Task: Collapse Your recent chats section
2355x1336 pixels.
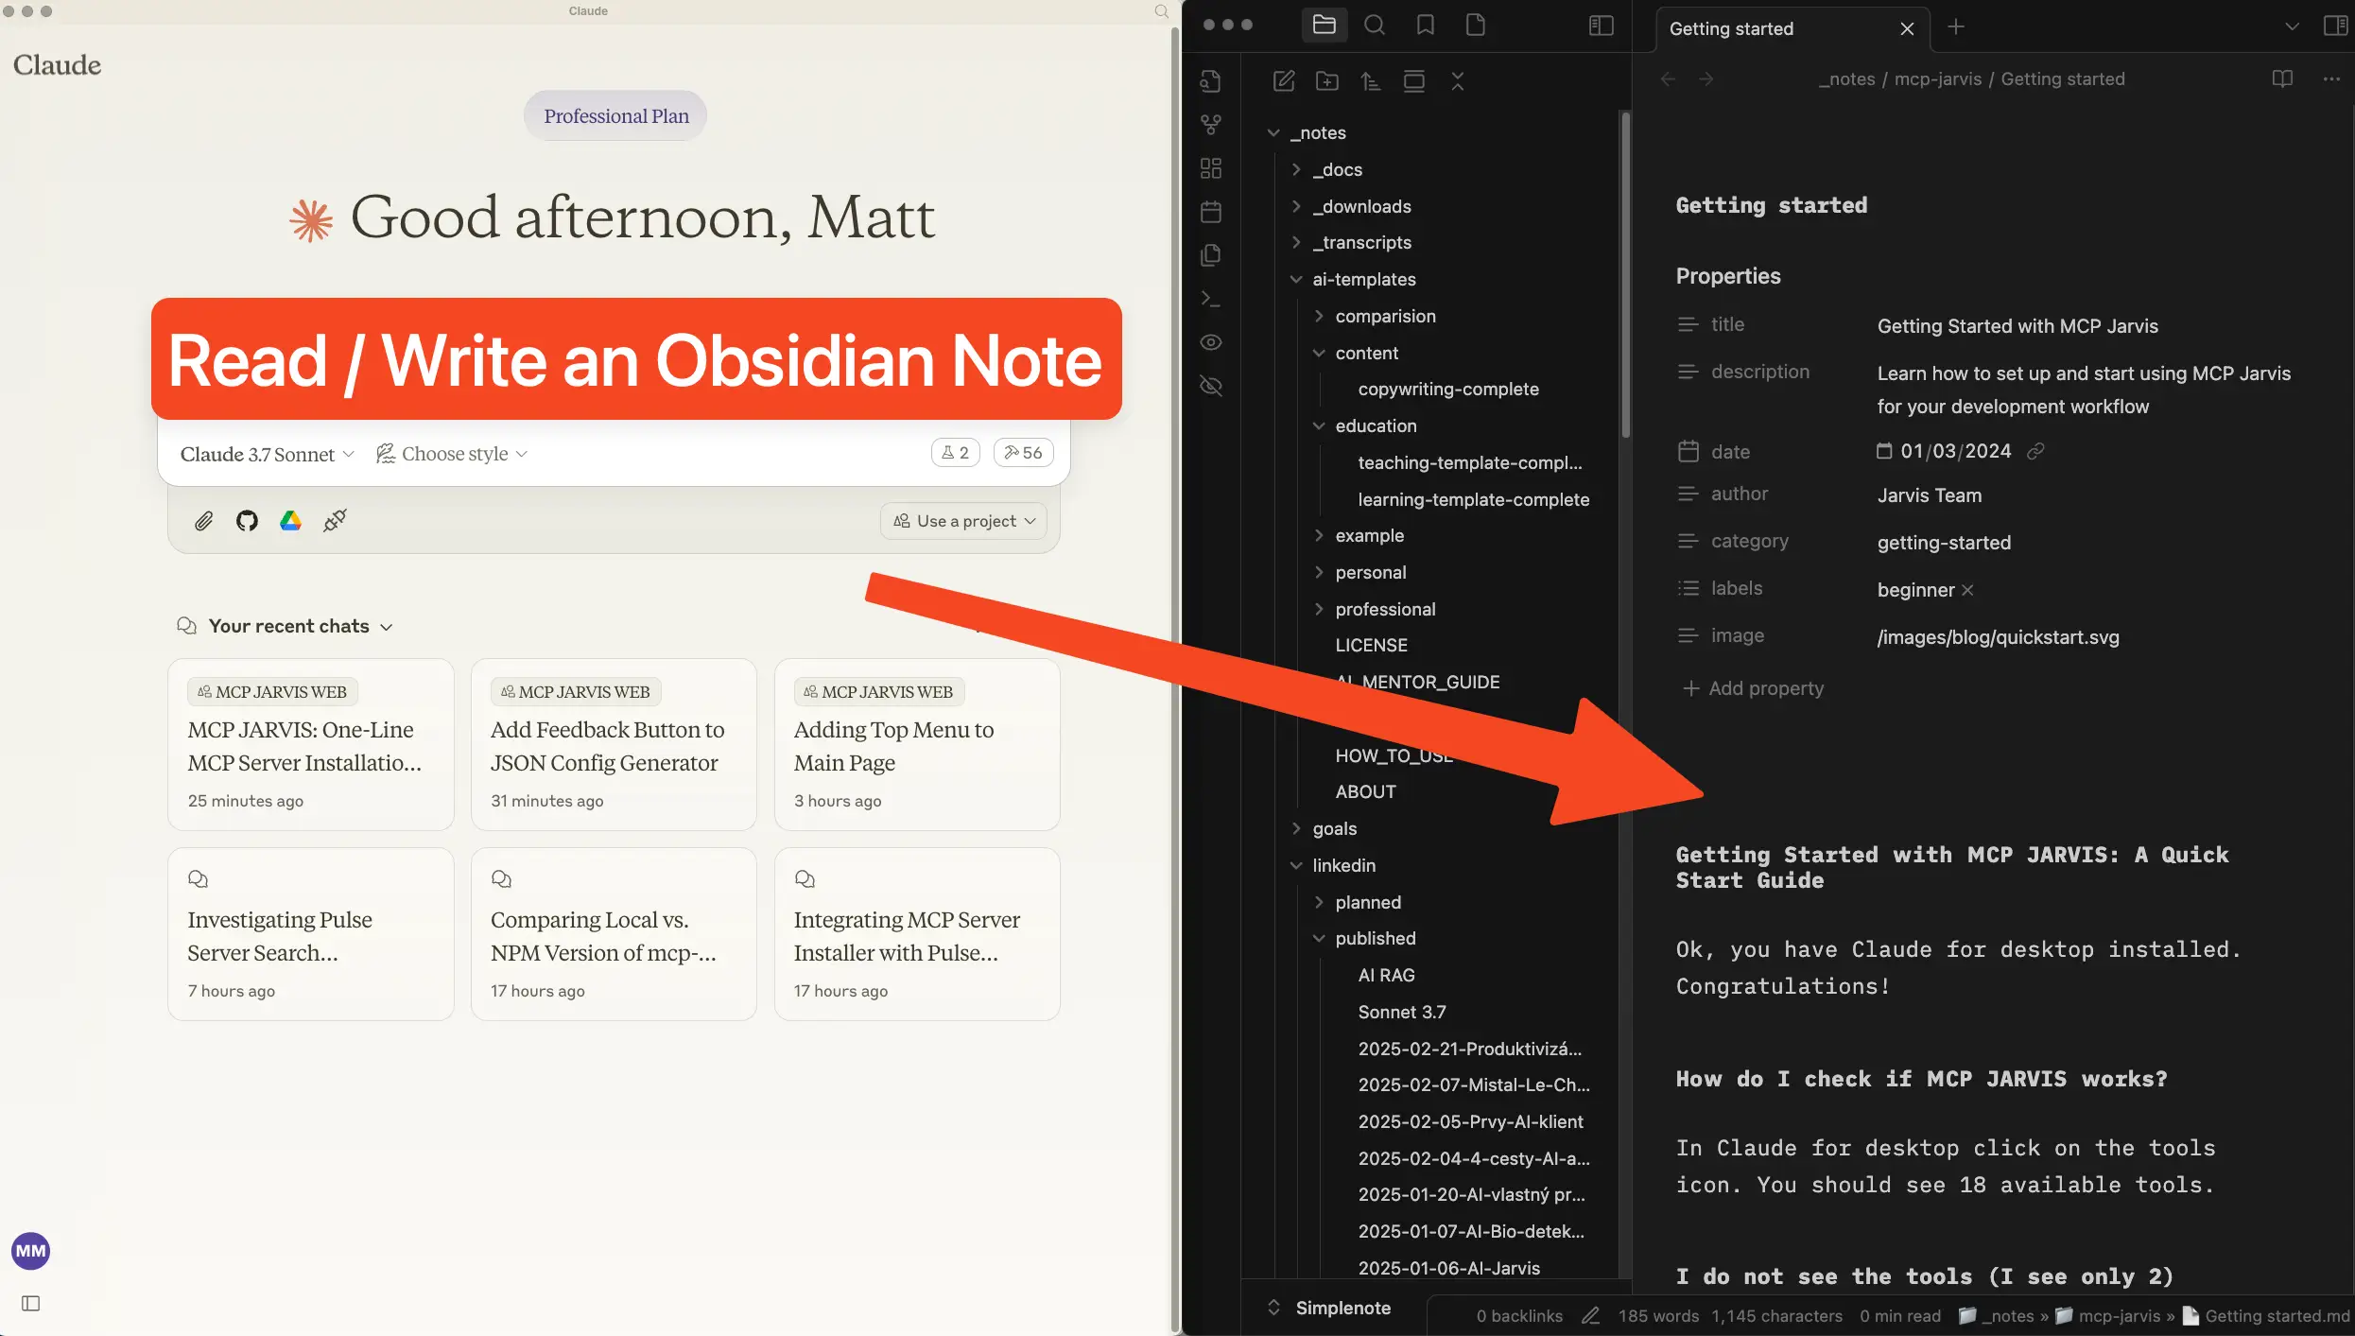Action: click(x=285, y=627)
